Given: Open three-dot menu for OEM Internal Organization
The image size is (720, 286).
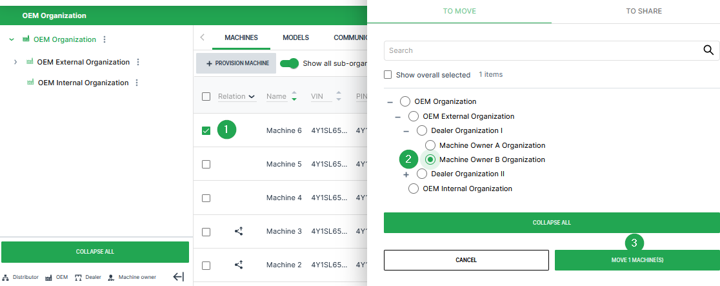Looking at the screenshot, I should [137, 83].
